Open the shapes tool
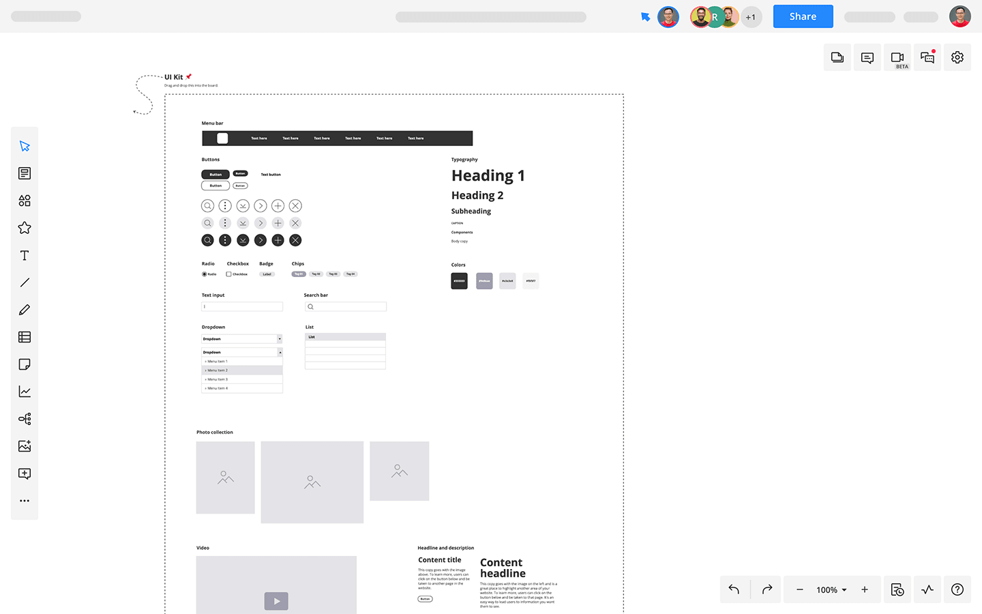This screenshot has width=982, height=614. [25, 201]
